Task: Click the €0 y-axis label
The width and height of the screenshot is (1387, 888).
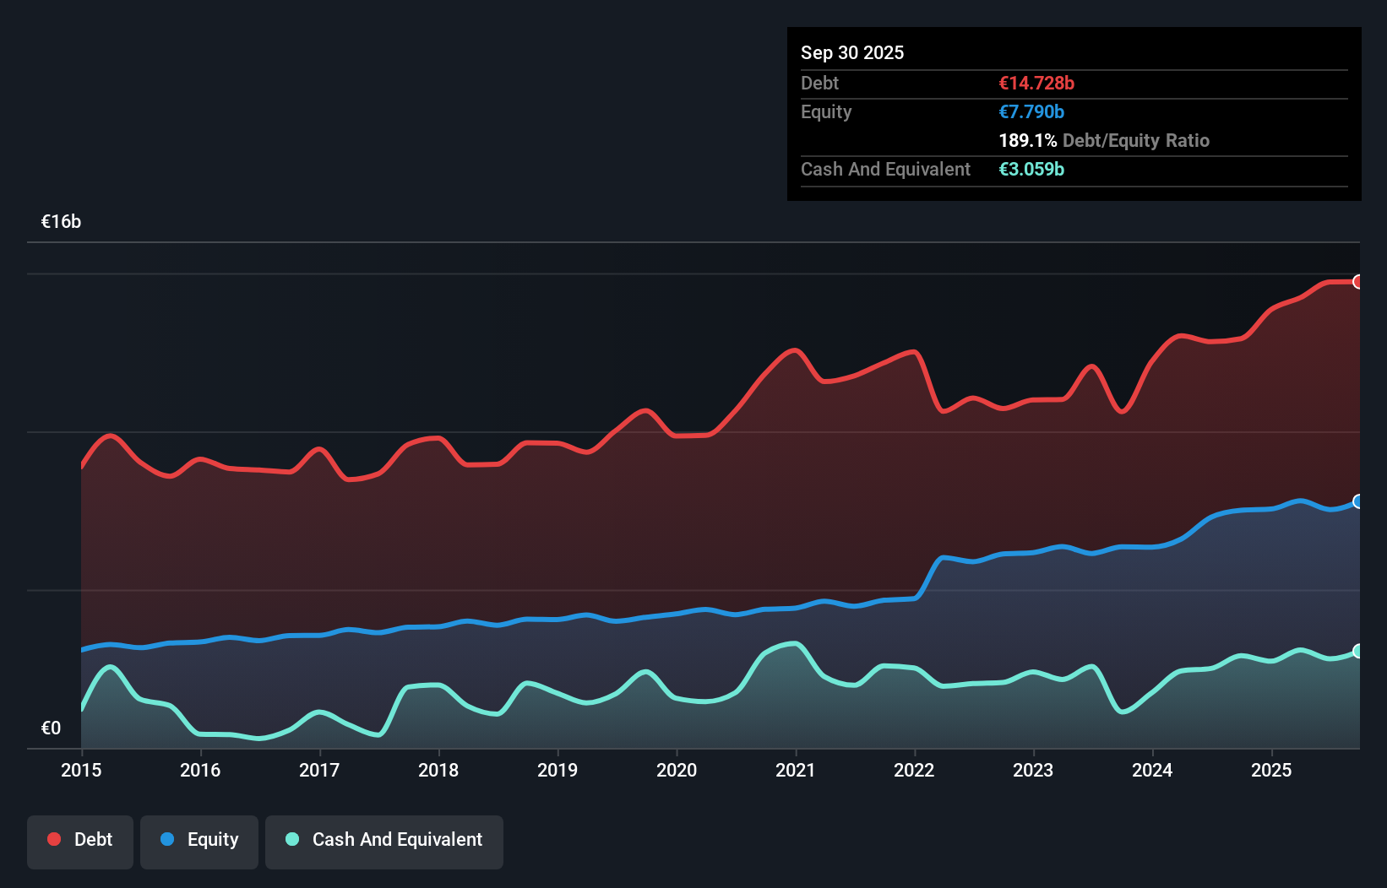Action: tap(51, 728)
